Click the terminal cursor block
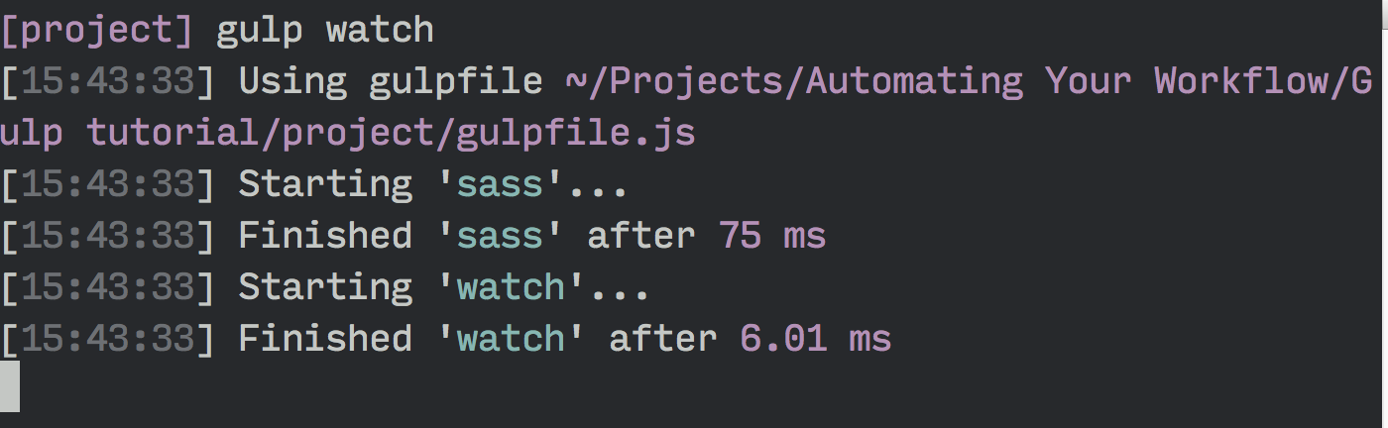The height and width of the screenshot is (428, 1388). 10,386
